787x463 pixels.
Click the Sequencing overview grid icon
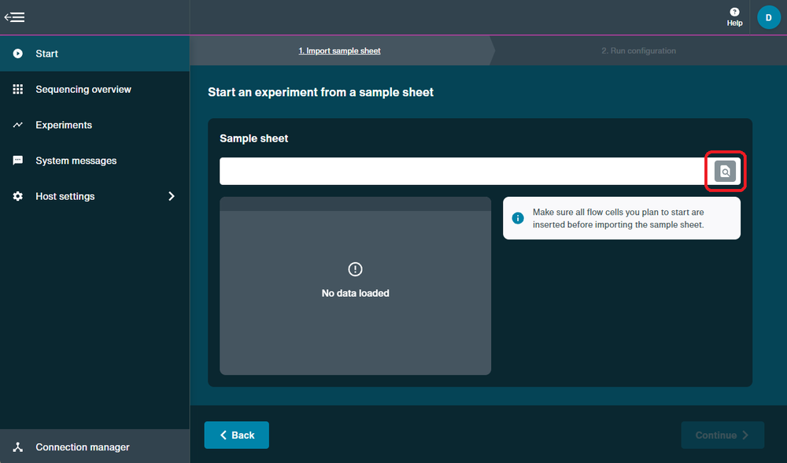tap(17, 89)
